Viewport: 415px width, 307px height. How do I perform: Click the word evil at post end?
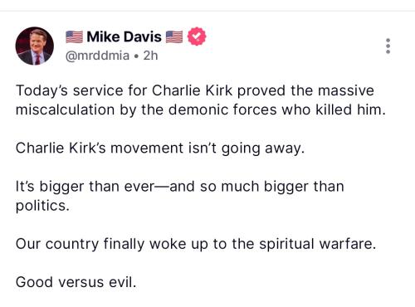123,282
